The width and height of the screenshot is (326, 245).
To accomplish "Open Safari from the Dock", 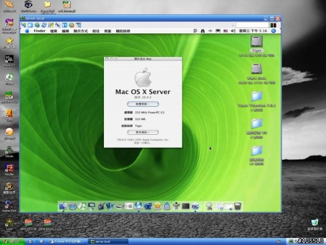I will pyautogui.click(x=72, y=206).
